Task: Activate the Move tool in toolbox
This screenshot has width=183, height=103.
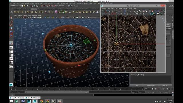Action: [11, 28]
